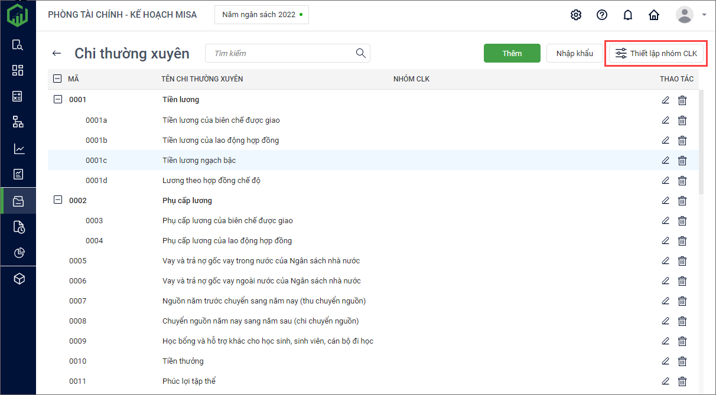Collapse the 0001 Tiền lương group

coord(58,100)
